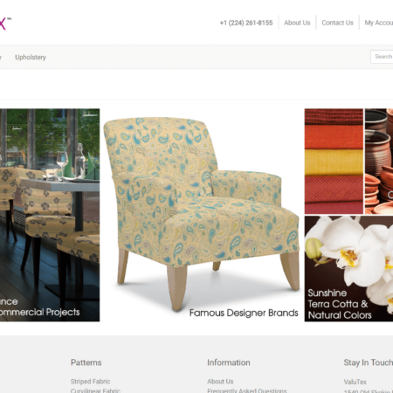Call the phone number +1 (224) 261-8155
The width and height of the screenshot is (393, 393).
click(x=246, y=23)
